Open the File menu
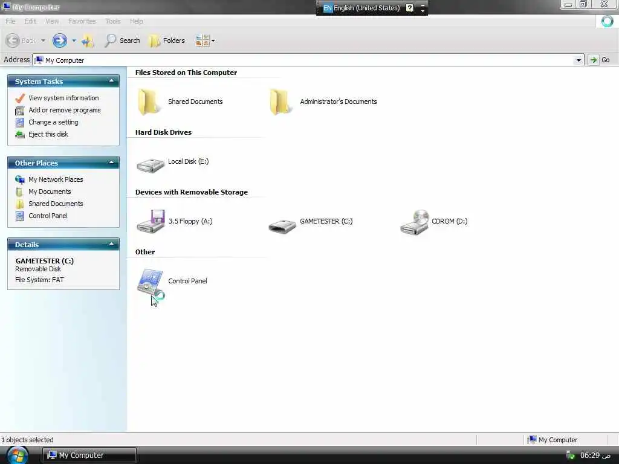The height and width of the screenshot is (464, 619). click(10, 21)
